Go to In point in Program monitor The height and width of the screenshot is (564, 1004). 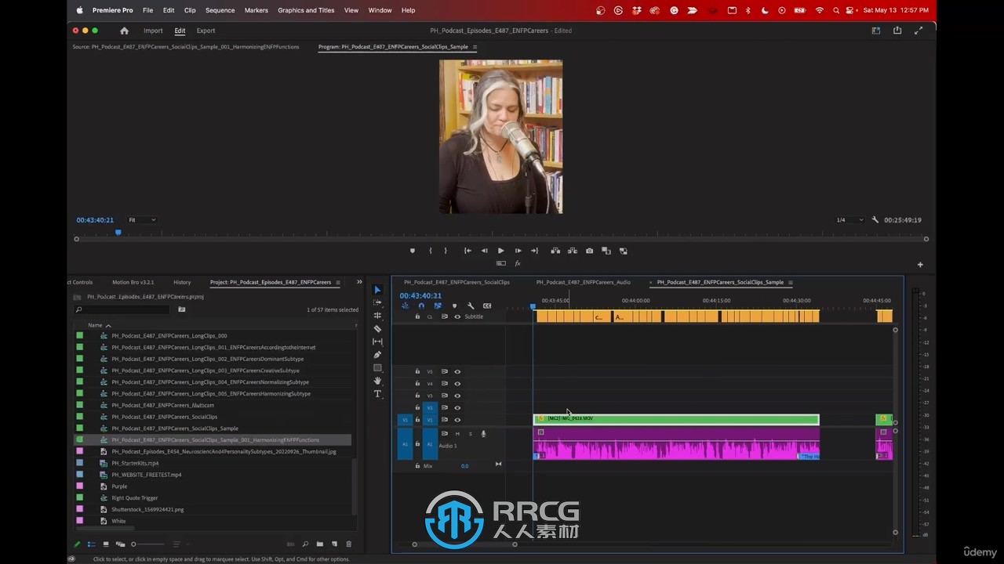pyautogui.click(x=467, y=251)
